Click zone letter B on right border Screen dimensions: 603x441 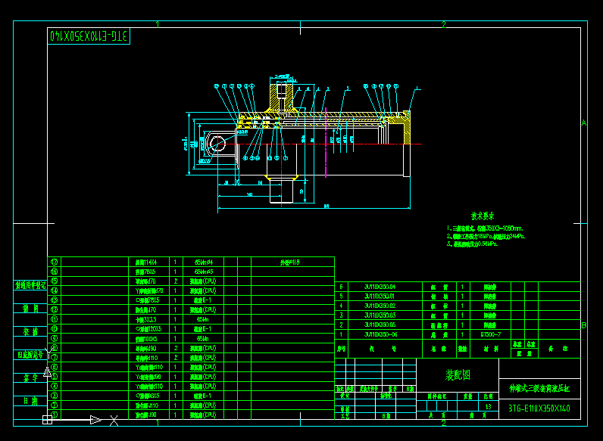[x=583, y=325]
